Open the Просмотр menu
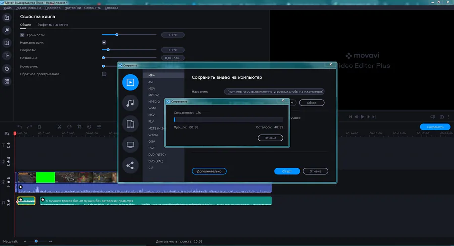454x246 pixels. pos(52,8)
